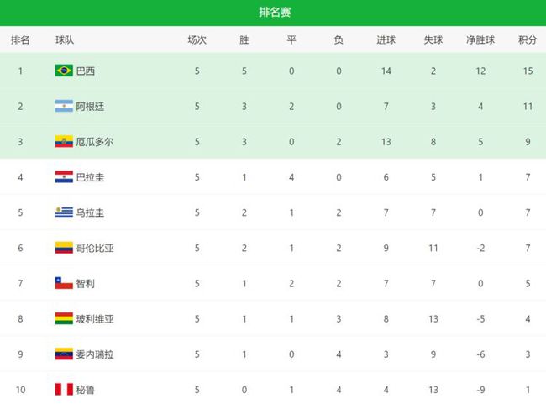Sort by the 积分 column header

528,39
